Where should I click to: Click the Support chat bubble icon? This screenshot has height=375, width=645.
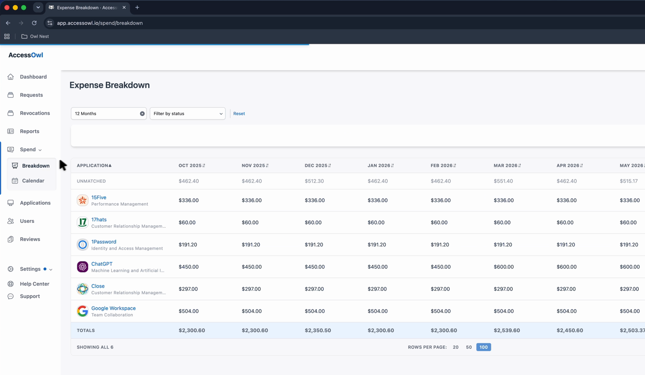pos(11,296)
